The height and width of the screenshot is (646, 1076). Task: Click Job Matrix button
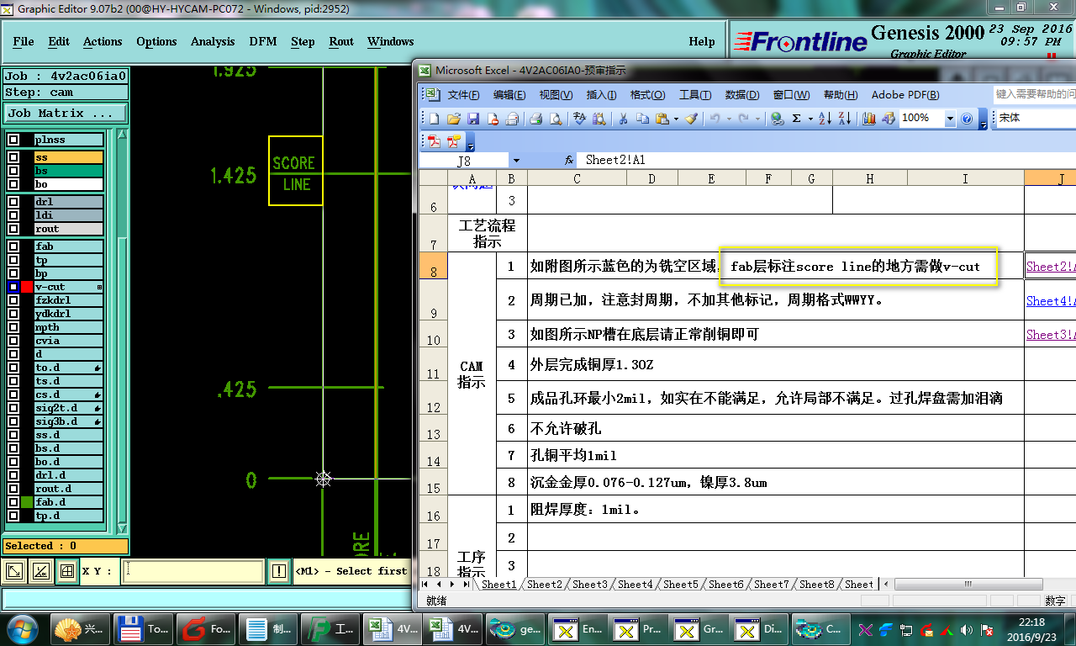tap(65, 113)
